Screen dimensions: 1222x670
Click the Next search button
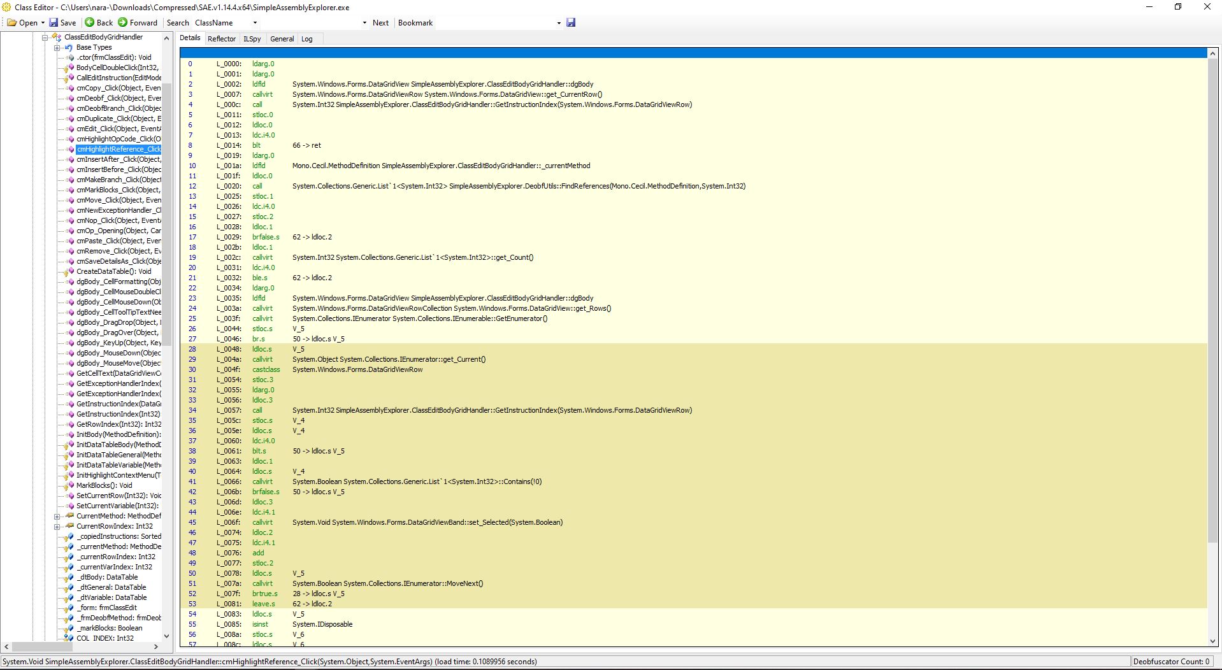[380, 22]
